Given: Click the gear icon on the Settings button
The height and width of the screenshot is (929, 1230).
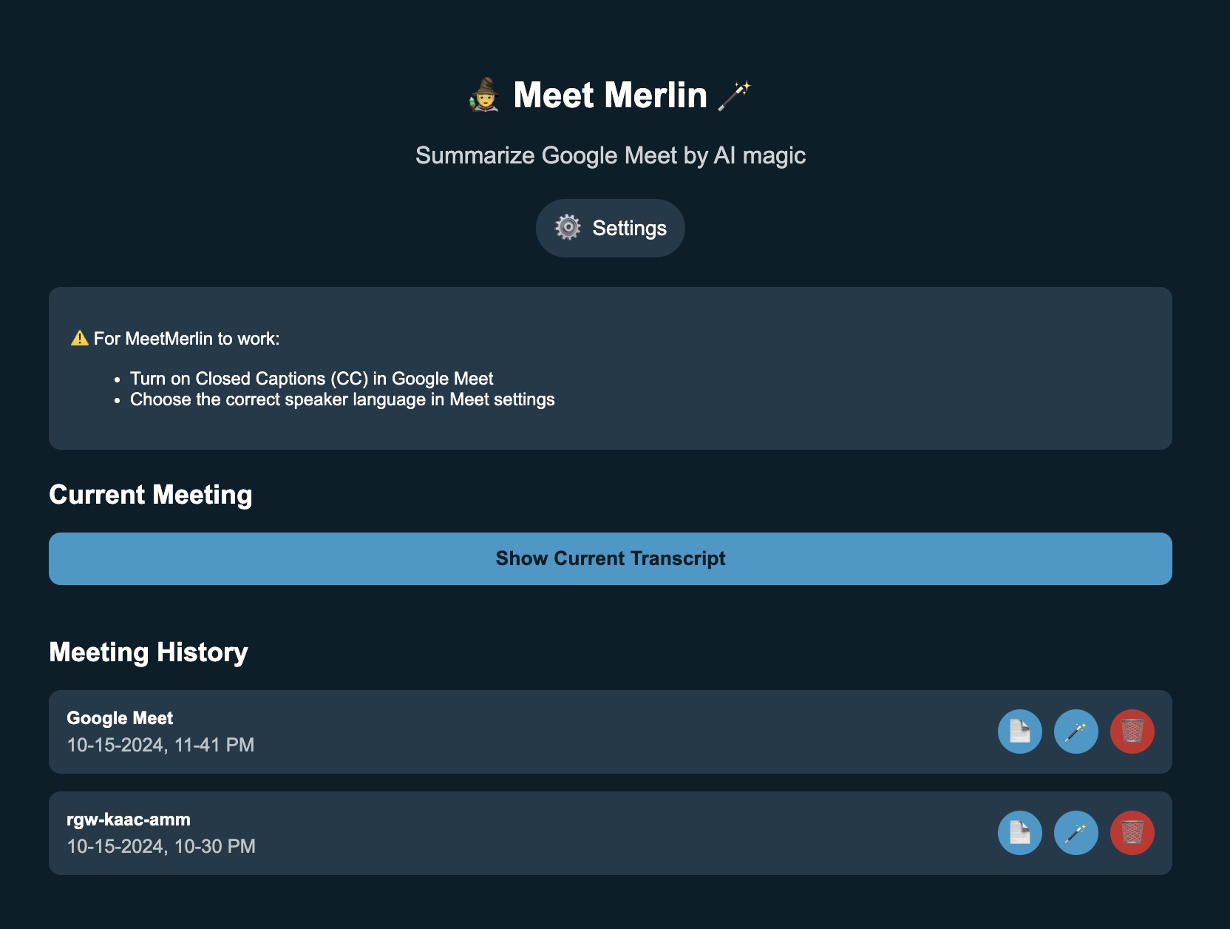Looking at the screenshot, I should pos(568,228).
